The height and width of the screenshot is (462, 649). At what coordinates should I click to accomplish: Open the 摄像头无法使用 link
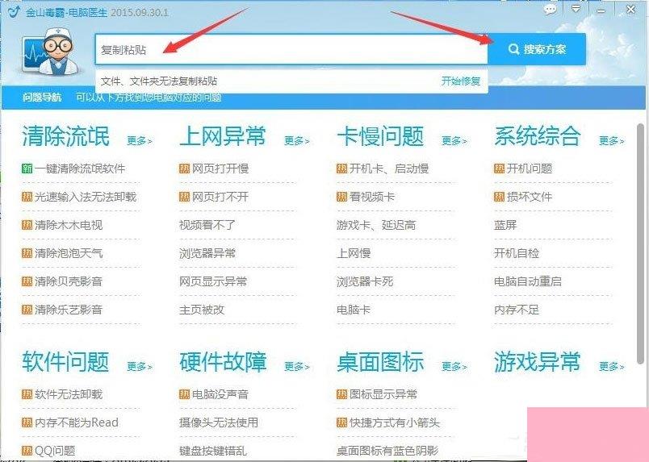tap(219, 422)
